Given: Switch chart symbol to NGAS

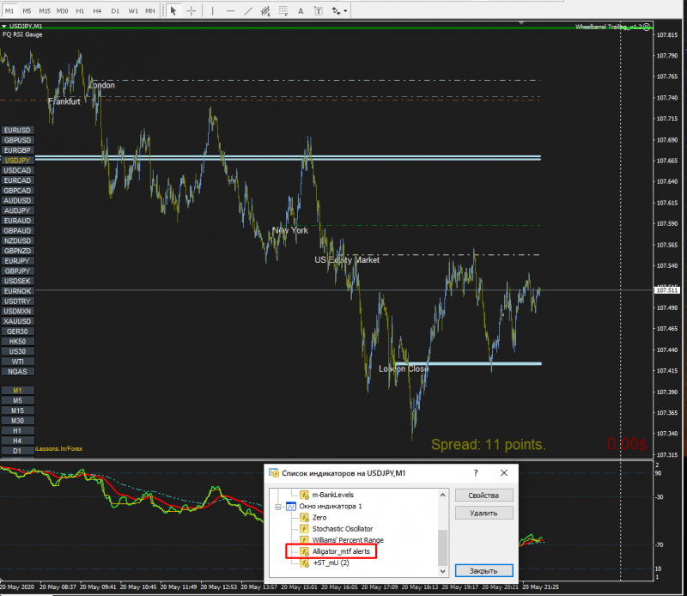Looking at the screenshot, I should [17, 372].
